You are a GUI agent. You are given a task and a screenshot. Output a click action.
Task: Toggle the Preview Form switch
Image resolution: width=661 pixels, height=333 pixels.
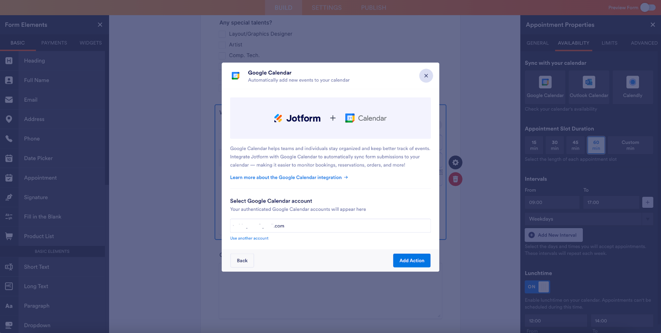coord(648,7)
